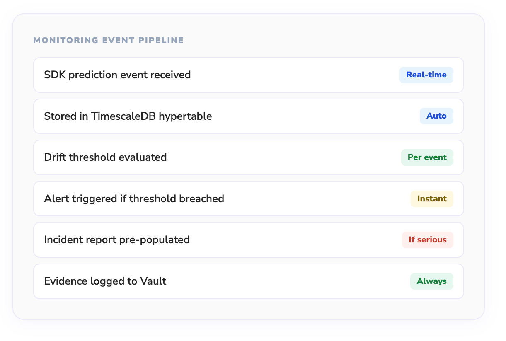Click the 'Real-time' badge
This screenshot has width=506, height=341.
point(426,75)
